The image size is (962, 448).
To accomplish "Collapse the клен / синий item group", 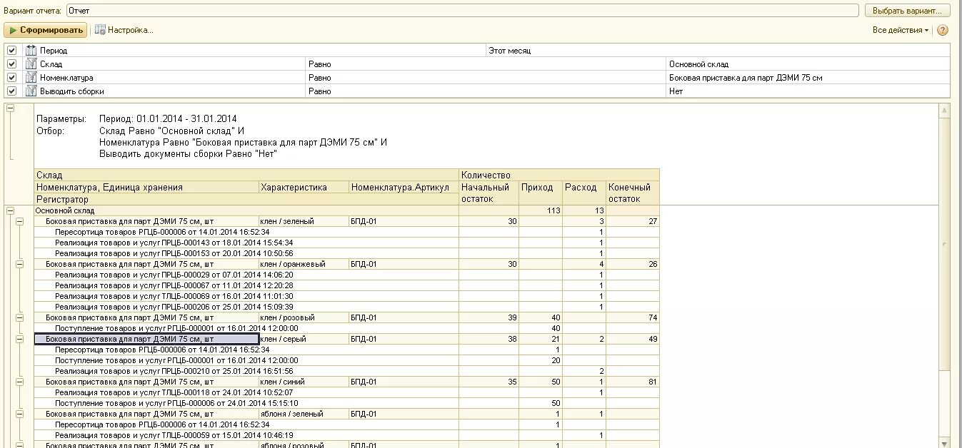I will (19, 382).
